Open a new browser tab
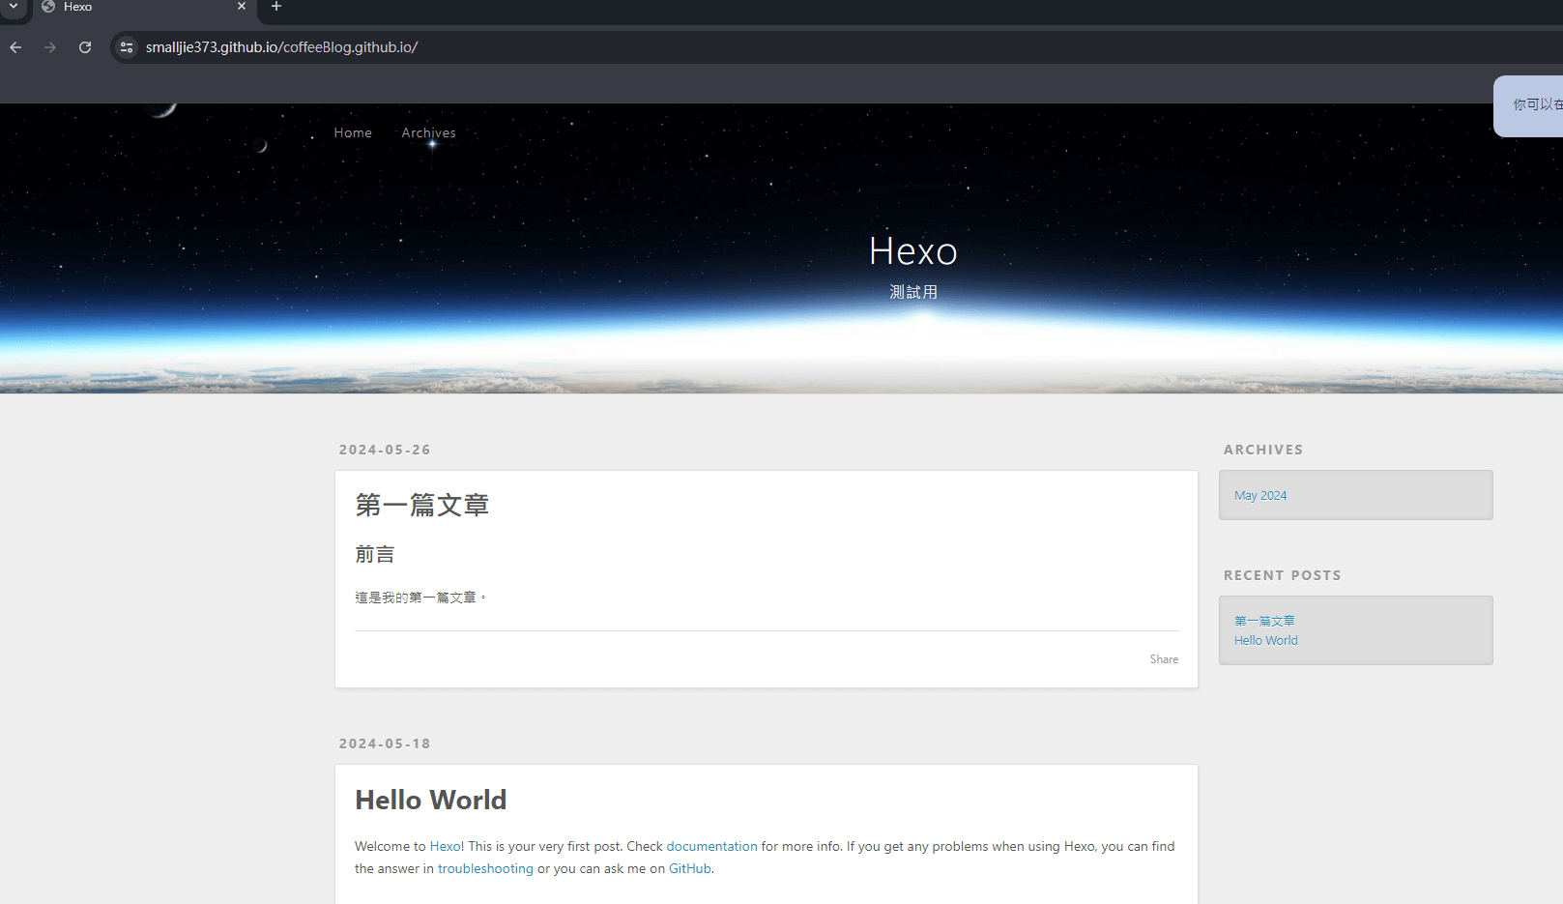The height and width of the screenshot is (904, 1563). [x=276, y=7]
